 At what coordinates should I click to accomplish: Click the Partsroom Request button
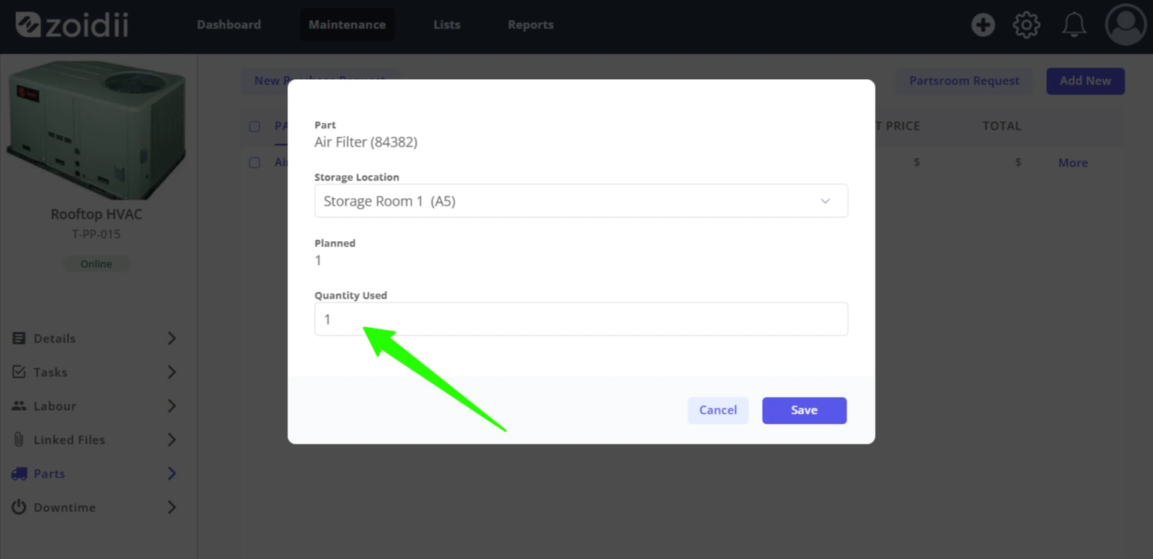964,81
